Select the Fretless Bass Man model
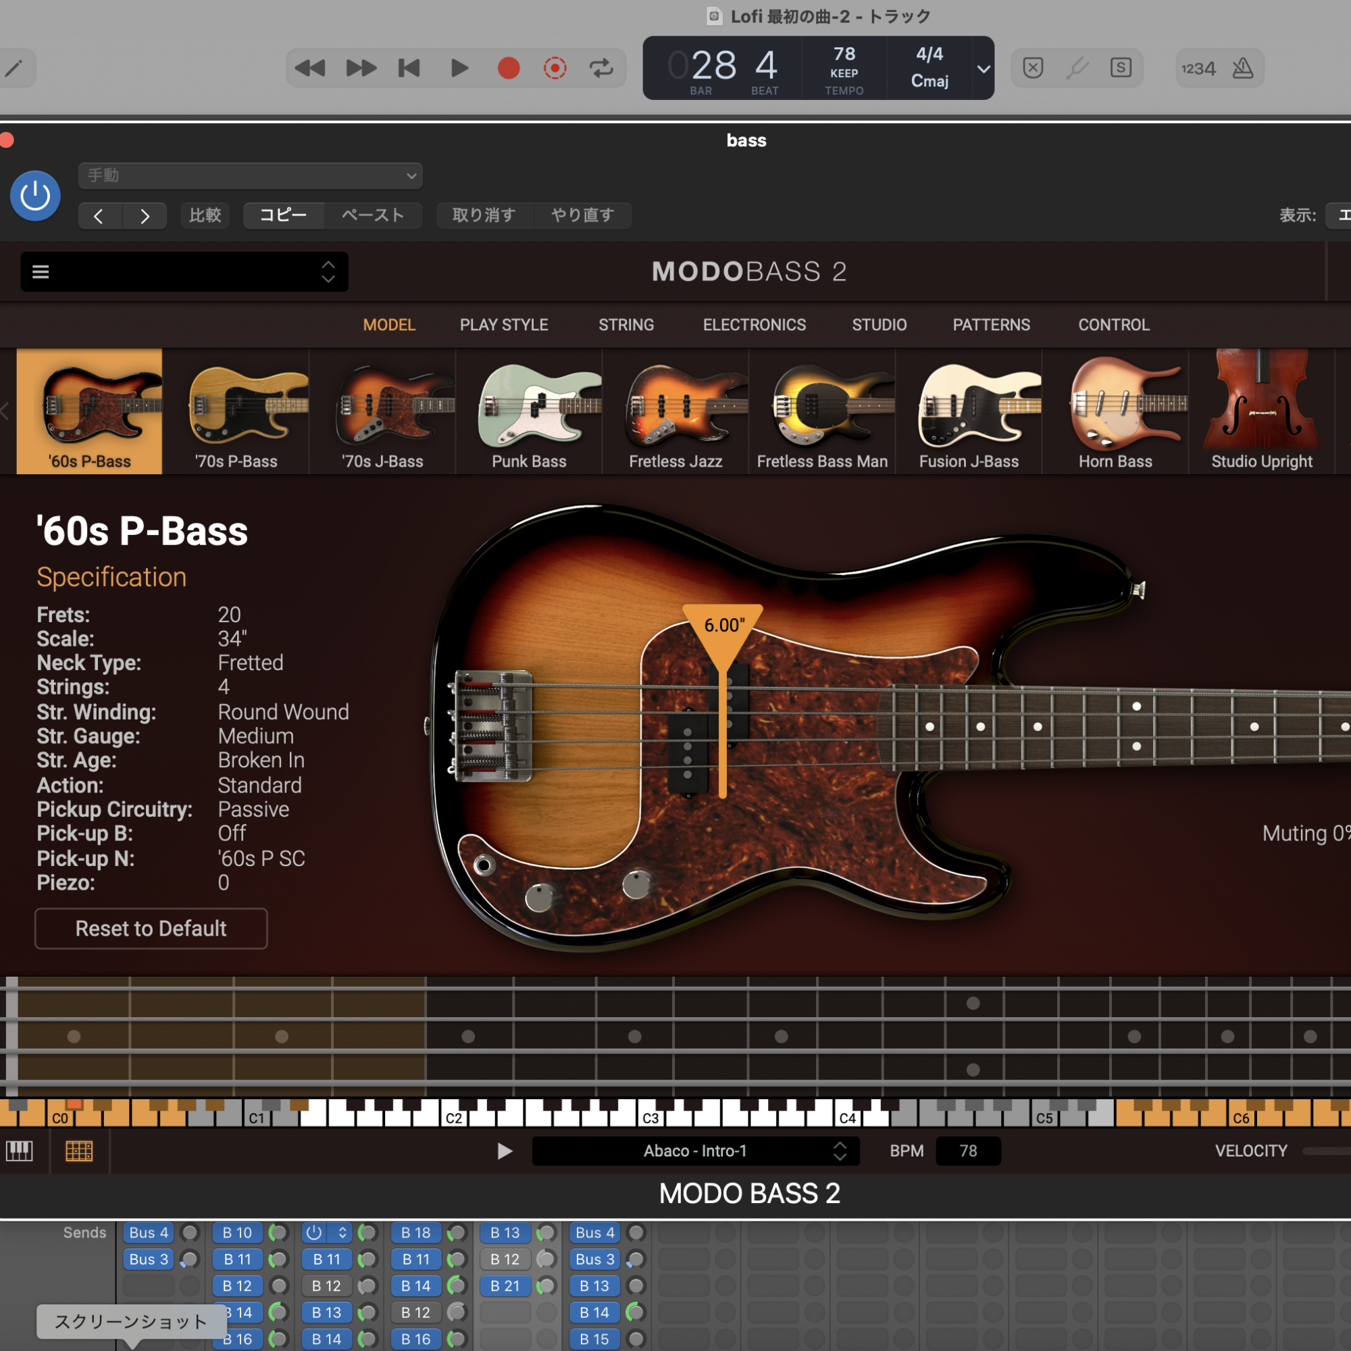 pyautogui.click(x=822, y=411)
